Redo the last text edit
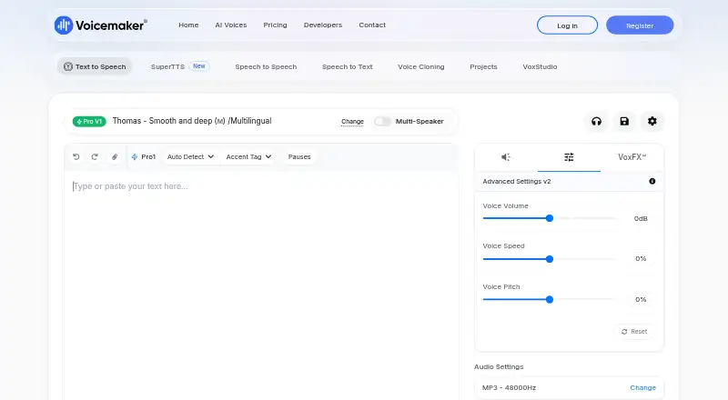This screenshot has width=728, height=400. [x=95, y=157]
